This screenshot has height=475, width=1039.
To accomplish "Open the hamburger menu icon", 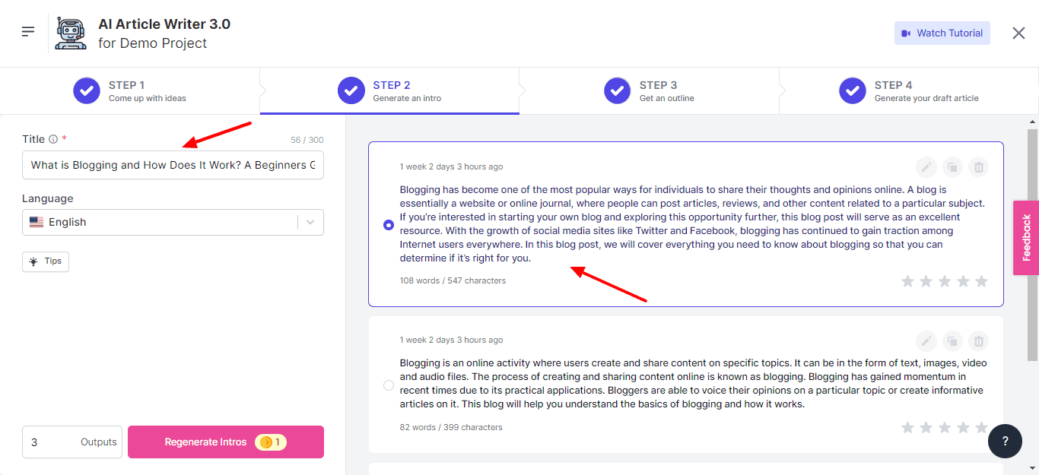I will (28, 32).
